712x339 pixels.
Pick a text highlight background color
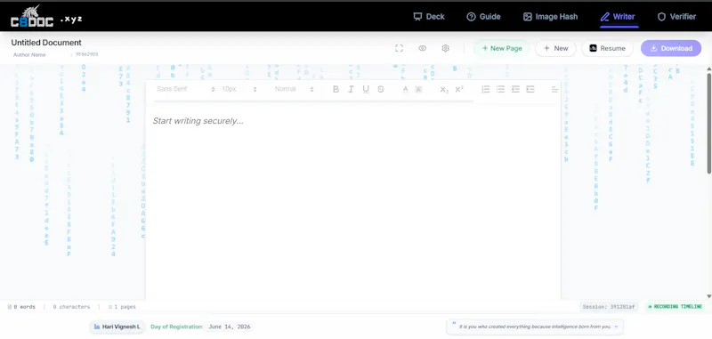pos(418,89)
